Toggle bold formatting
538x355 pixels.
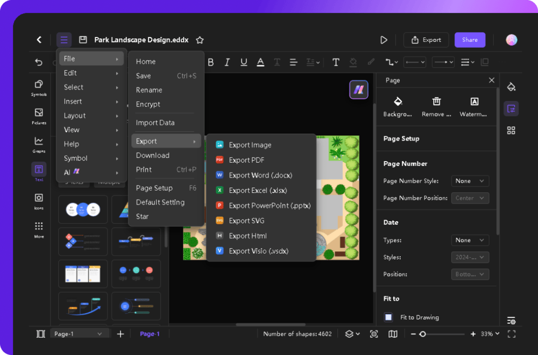[x=211, y=62]
